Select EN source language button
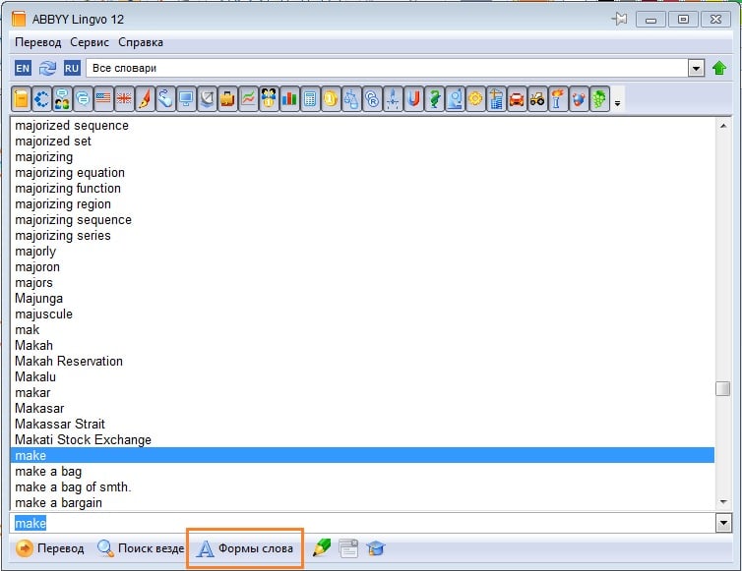Screen dimensions: 742x571 pyautogui.click(x=23, y=68)
